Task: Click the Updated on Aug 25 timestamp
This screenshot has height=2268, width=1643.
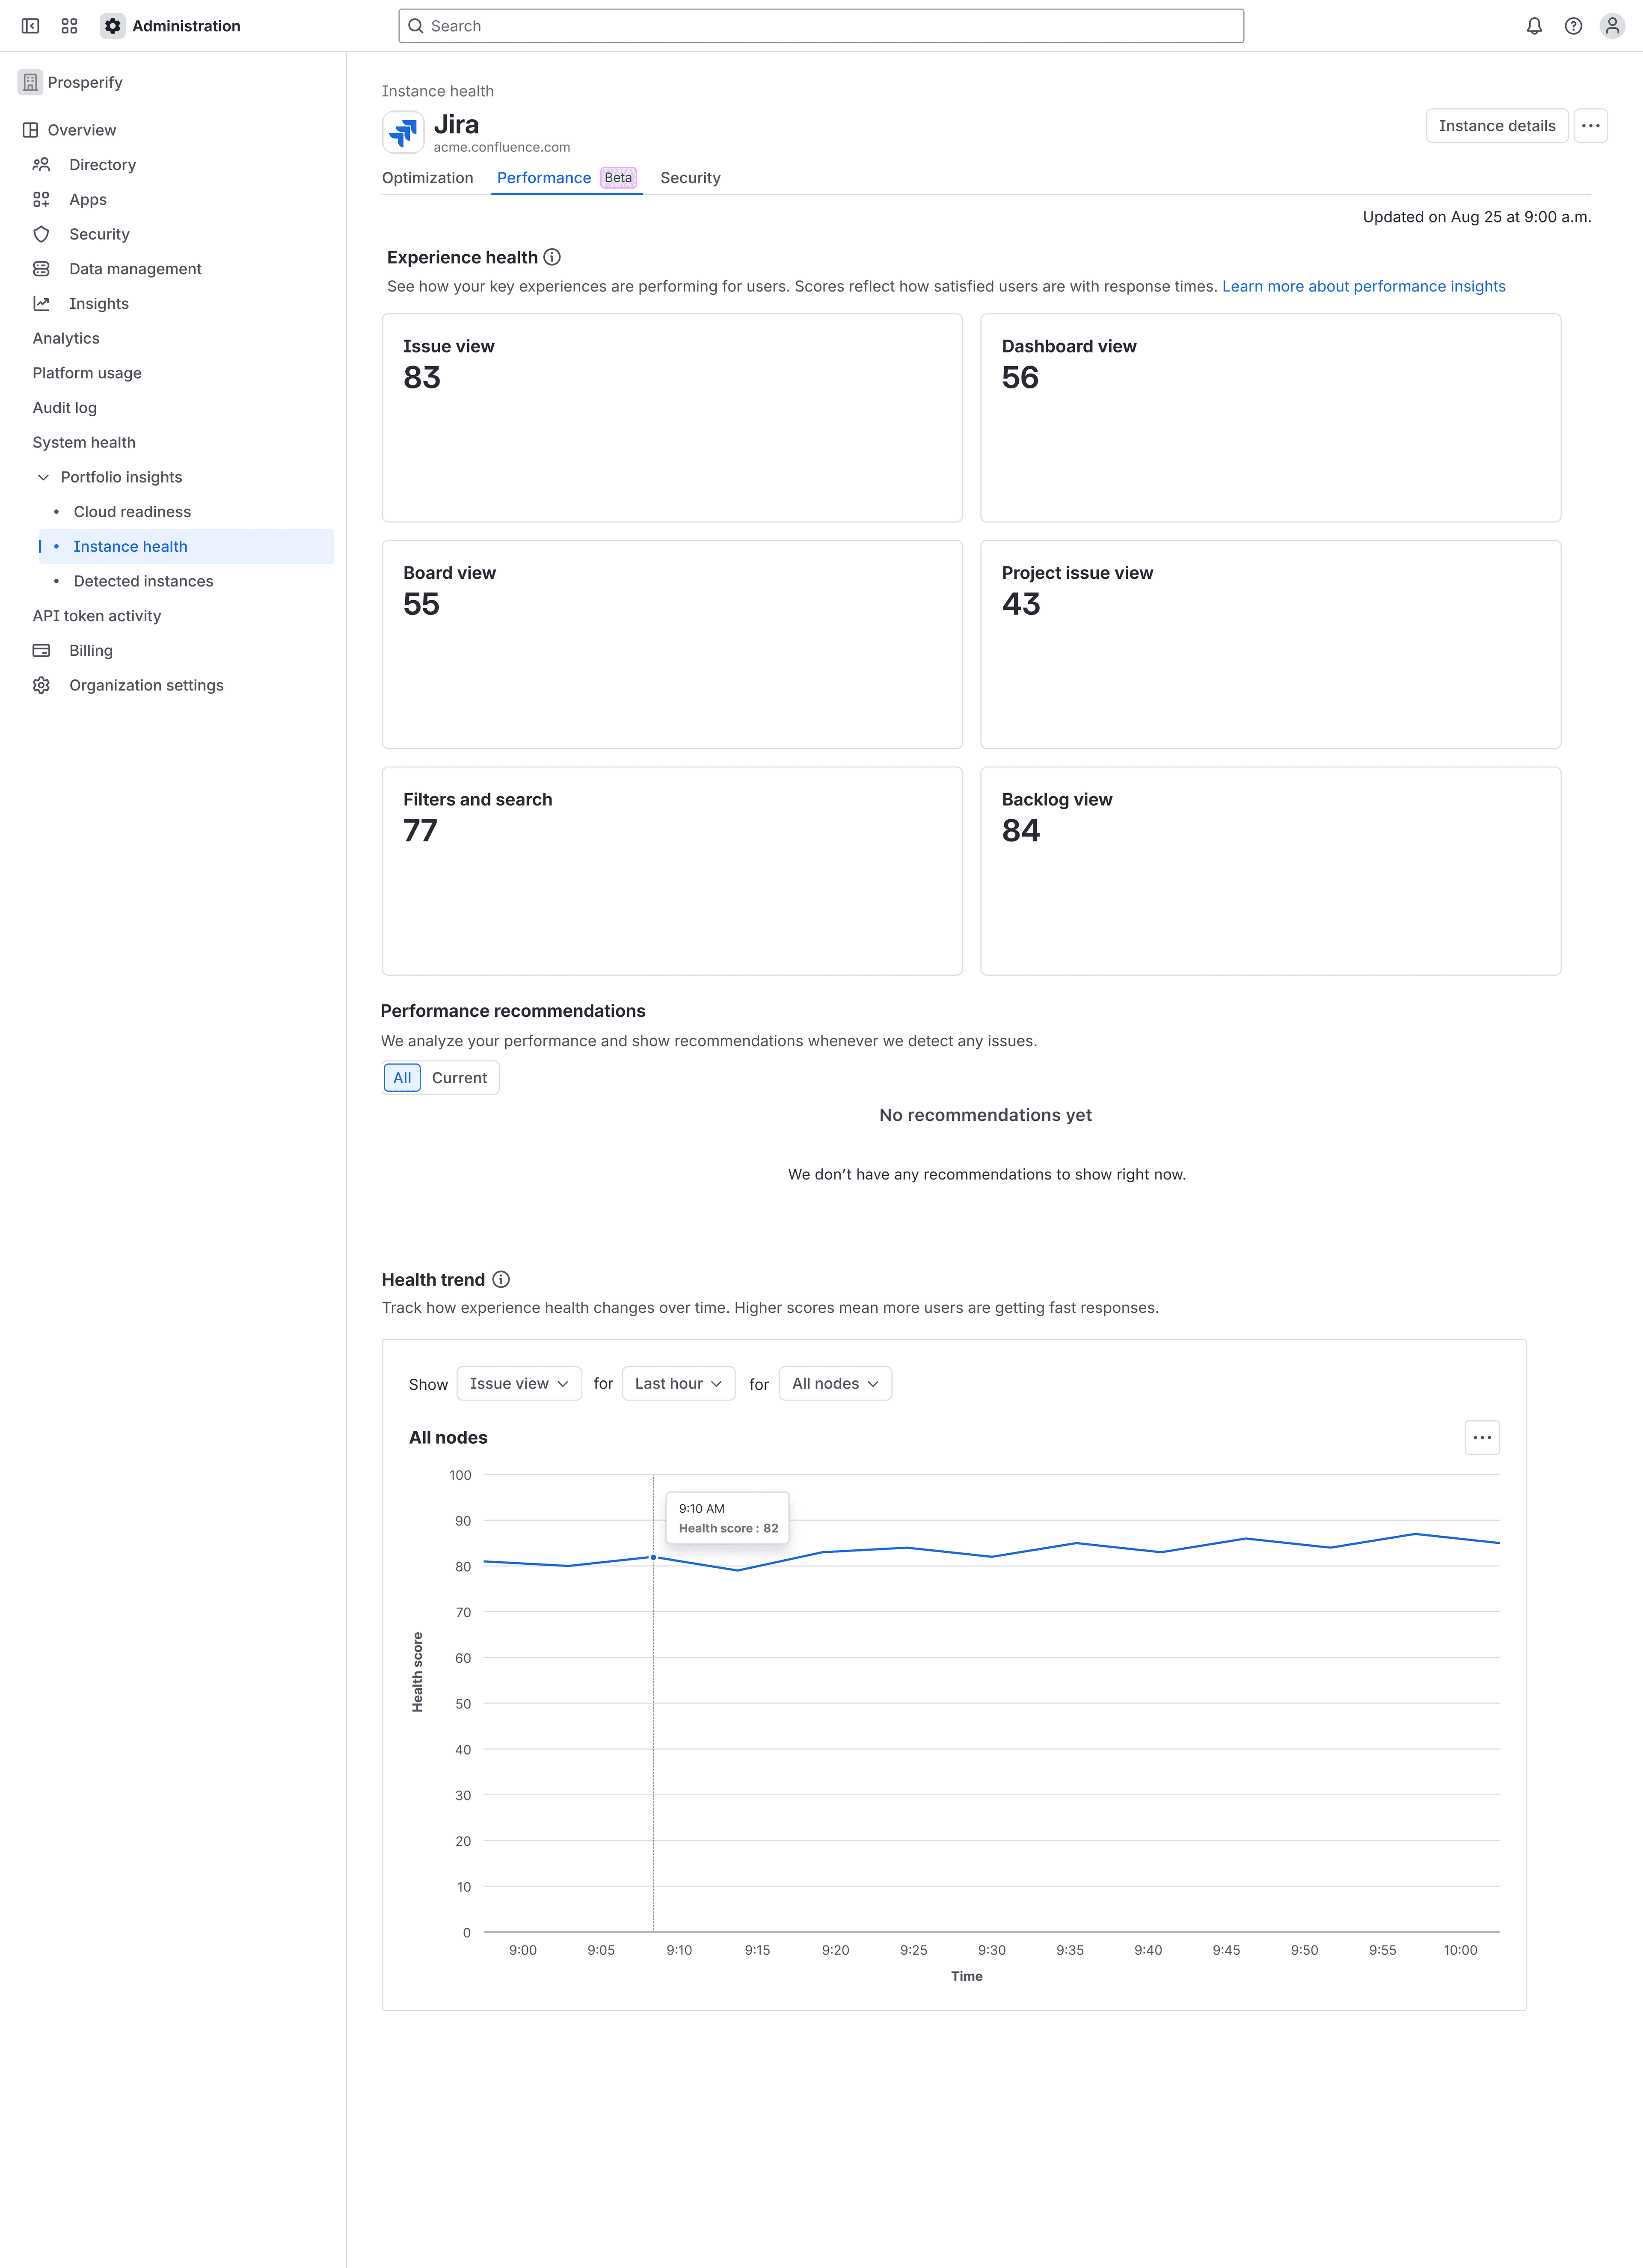Action: point(1476,217)
